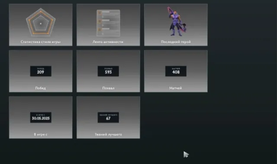Click the activity feed list icon
277x164 pixels.
(x=108, y=23)
